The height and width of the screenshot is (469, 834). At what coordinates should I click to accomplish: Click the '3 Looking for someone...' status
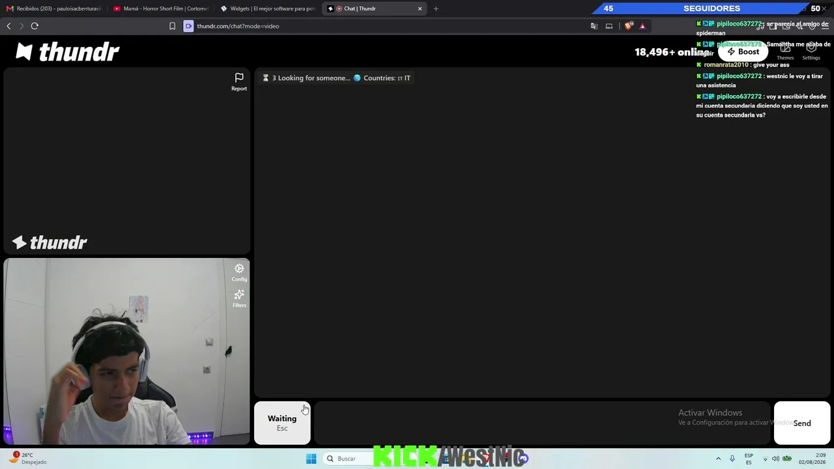click(x=311, y=78)
